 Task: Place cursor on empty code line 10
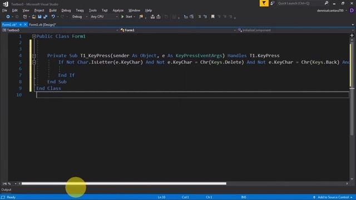(x=192, y=95)
